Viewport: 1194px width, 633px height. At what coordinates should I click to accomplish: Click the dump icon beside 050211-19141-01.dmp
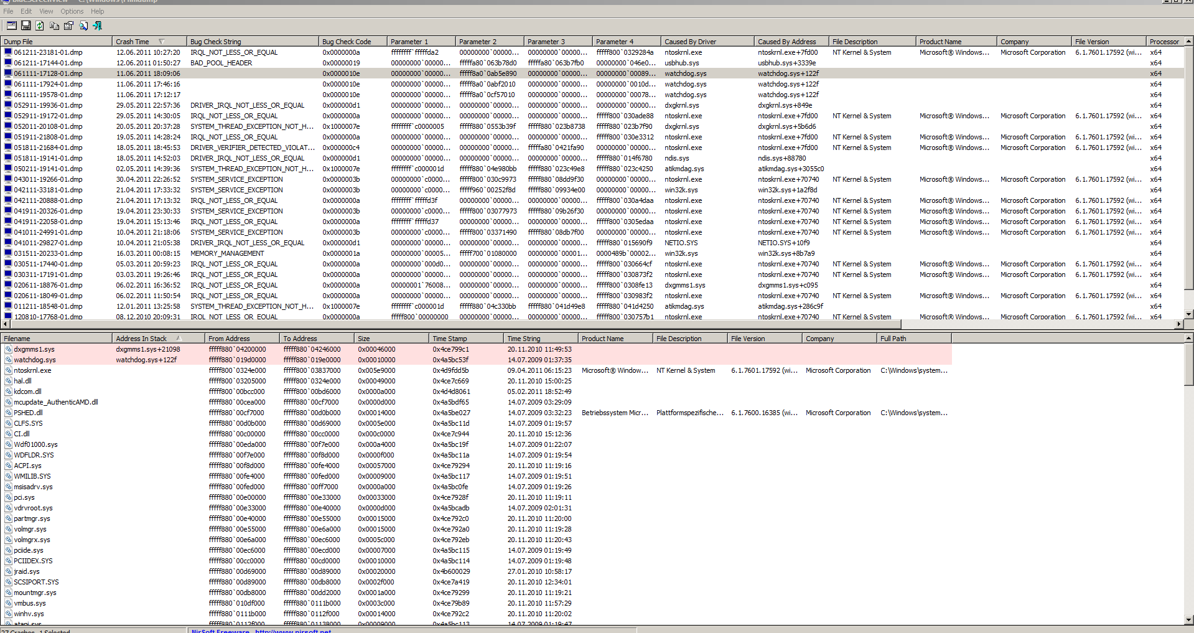click(x=8, y=169)
